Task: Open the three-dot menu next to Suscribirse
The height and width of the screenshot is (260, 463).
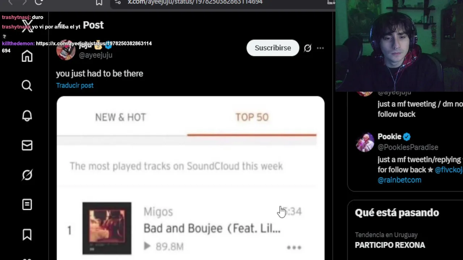Action: (320, 48)
